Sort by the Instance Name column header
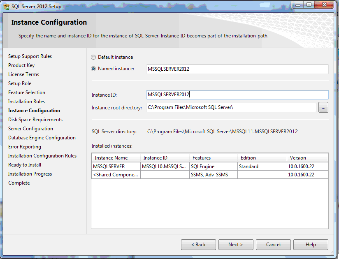This screenshot has height=259, width=339. coord(116,158)
